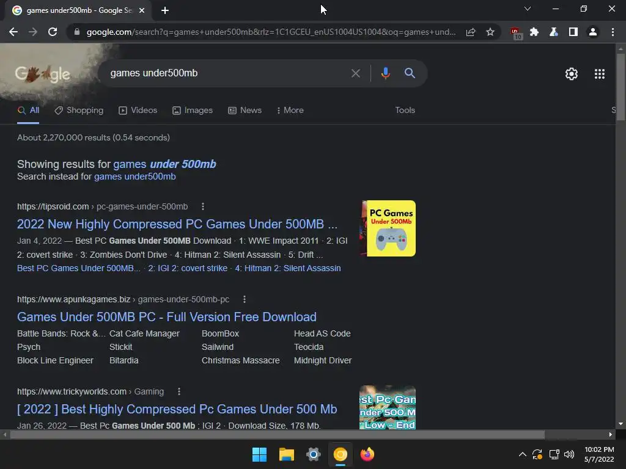Click the PC Games Under 500Mb thumbnail

point(388,228)
